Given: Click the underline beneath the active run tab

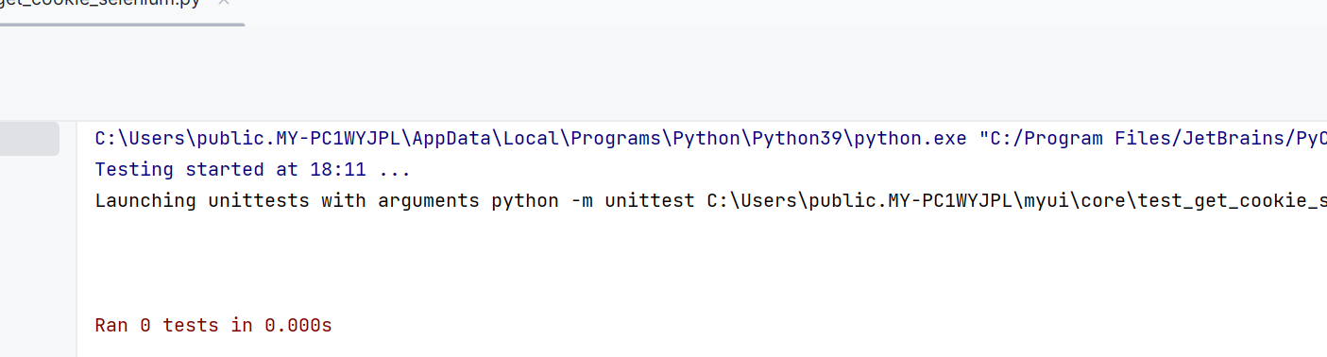Looking at the screenshot, I should [x=122, y=24].
